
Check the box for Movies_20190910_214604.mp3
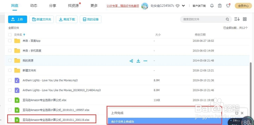coord(10,90)
